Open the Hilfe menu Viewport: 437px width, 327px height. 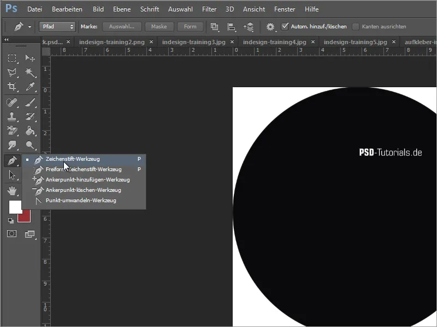pyautogui.click(x=311, y=9)
